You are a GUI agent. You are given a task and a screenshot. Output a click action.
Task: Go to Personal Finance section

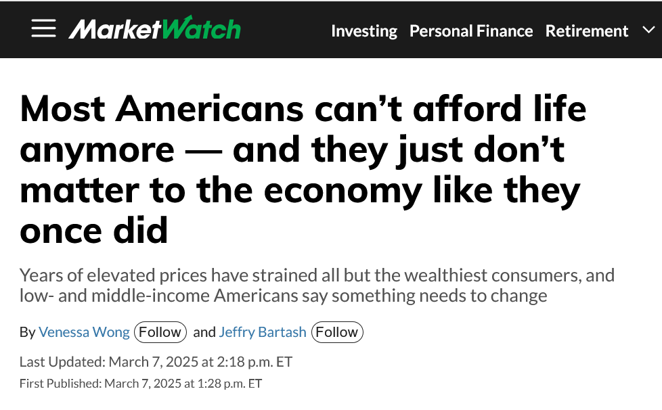click(x=471, y=31)
